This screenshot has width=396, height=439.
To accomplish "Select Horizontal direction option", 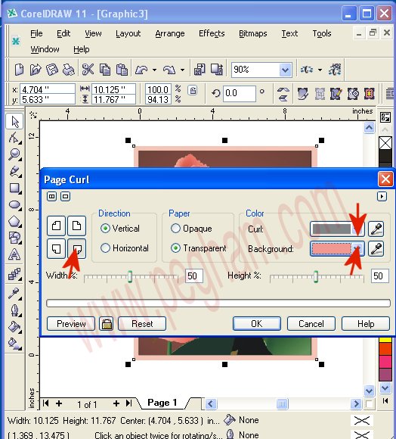I will [105, 248].
